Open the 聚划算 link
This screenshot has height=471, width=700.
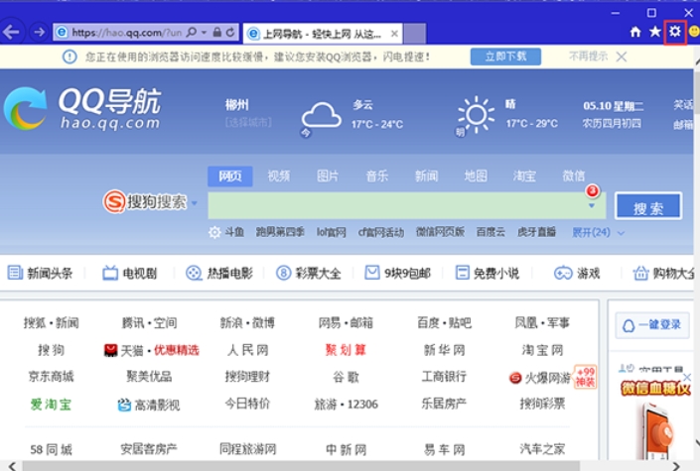click(x=346, y=350)
